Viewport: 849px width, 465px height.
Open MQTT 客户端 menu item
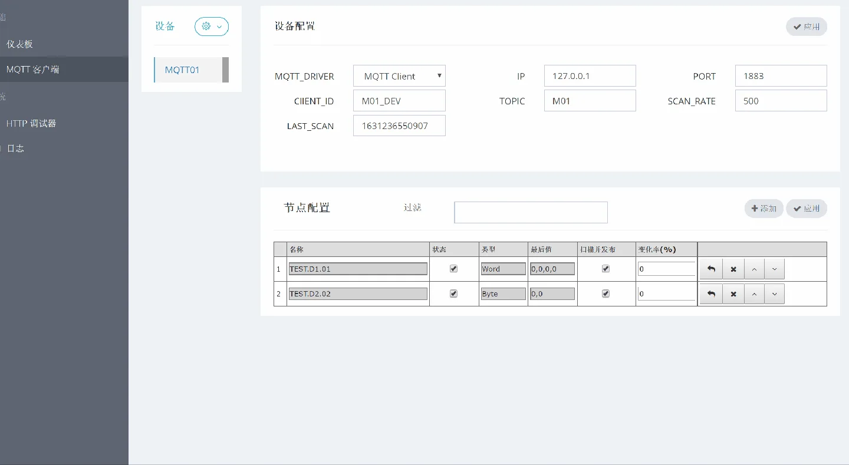click(64, 70)
